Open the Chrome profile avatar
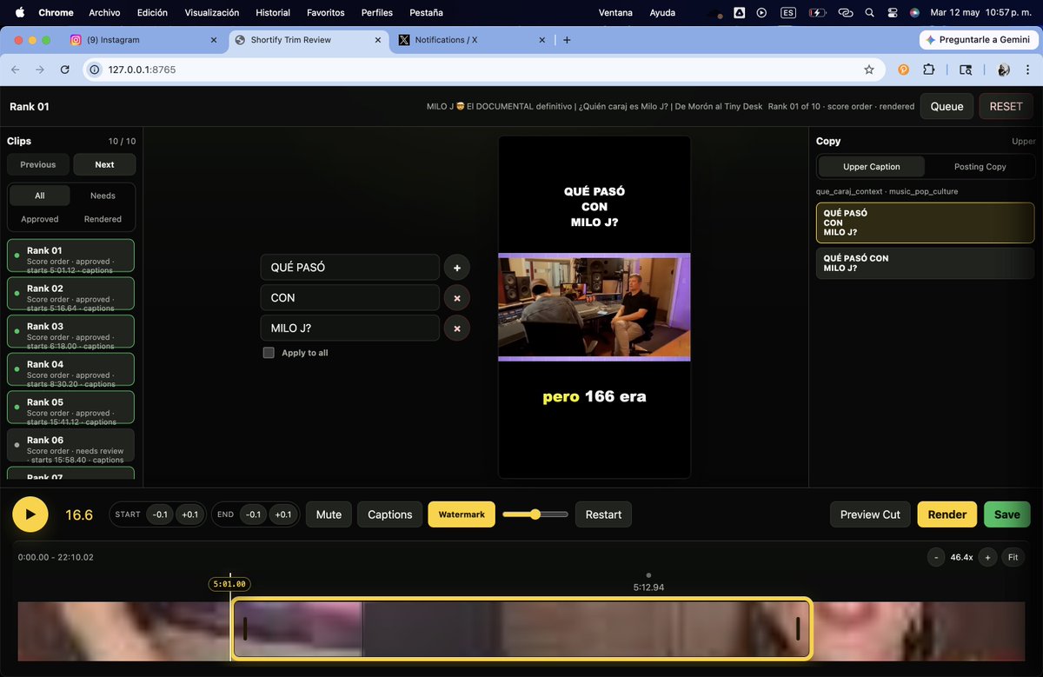 pos(1003,70)
